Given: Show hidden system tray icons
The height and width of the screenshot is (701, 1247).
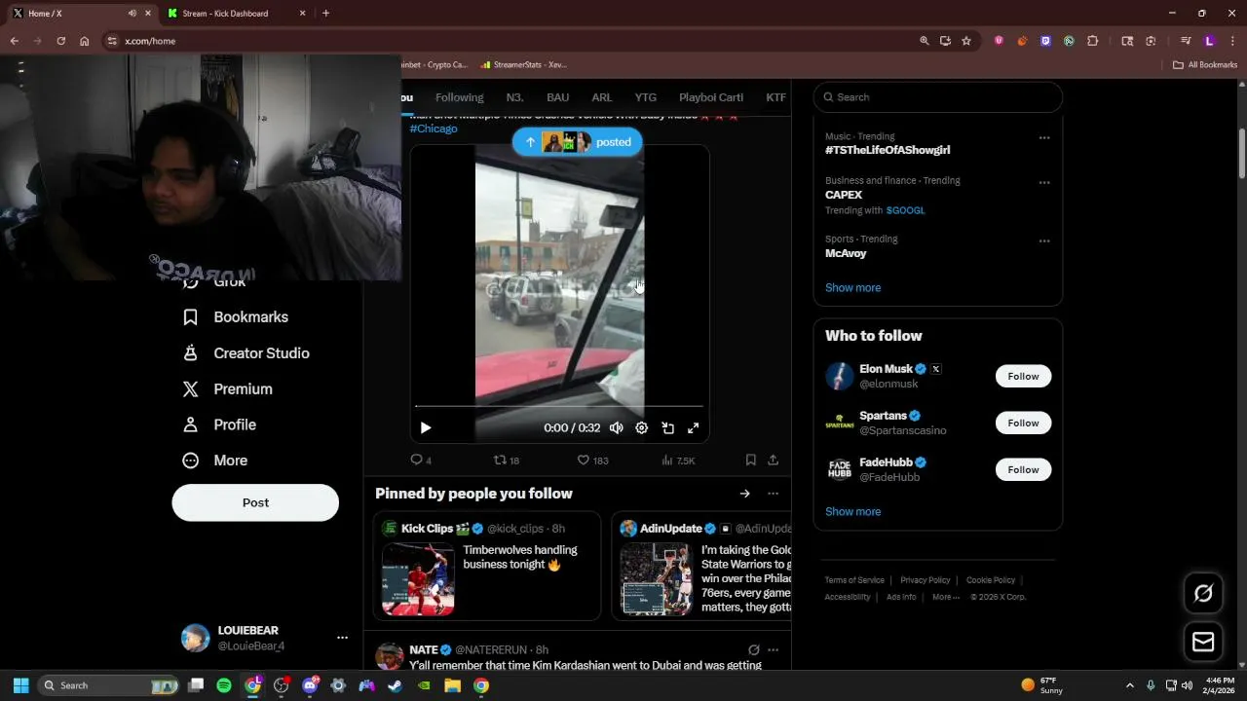Looking at the screenshot, I should [x=1130, y=685].
